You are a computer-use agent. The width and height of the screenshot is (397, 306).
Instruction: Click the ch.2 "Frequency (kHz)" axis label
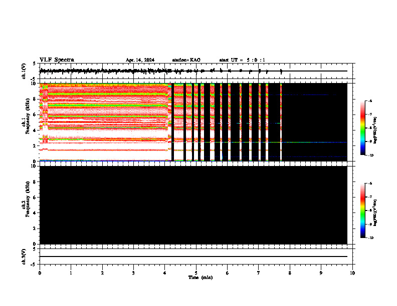click(x=28, y=199)
